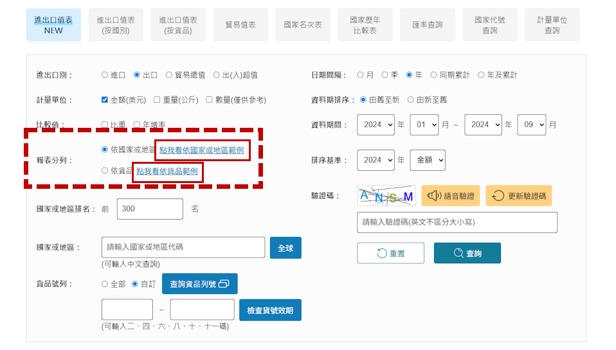Select 年及累計 date interval

tap(481, 75)
